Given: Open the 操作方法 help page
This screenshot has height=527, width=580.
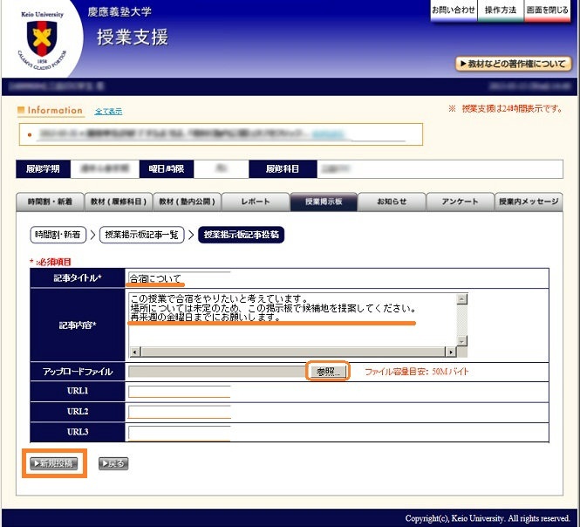Looking at the screenshot, I should [x=501, y=10].
